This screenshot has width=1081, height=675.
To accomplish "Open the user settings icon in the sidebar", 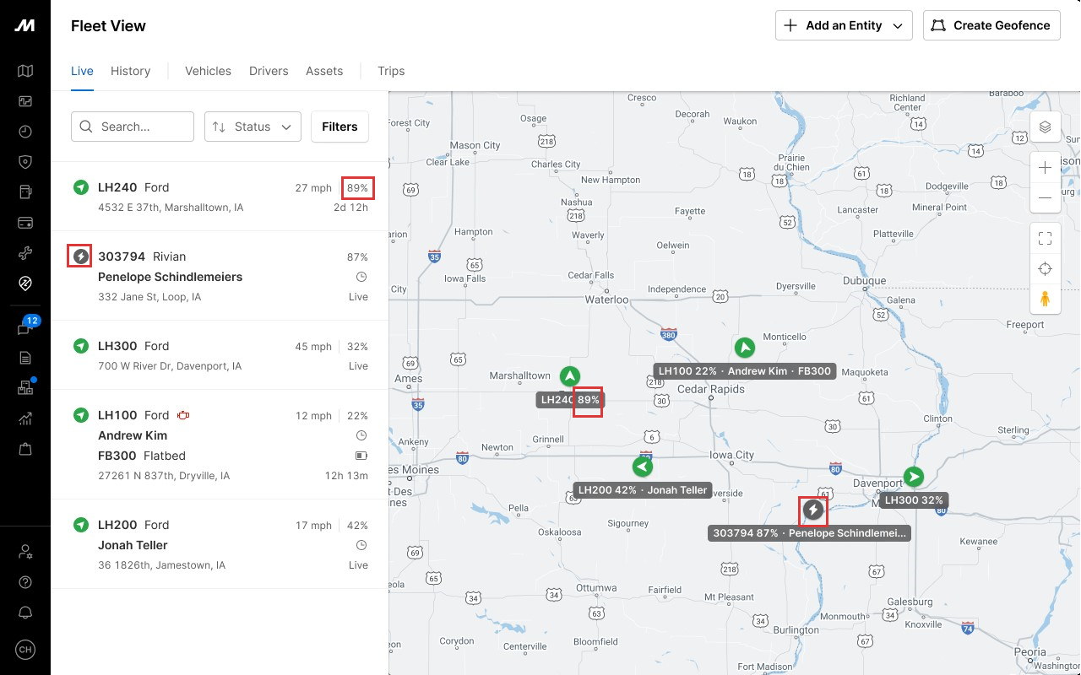I will (25, 552).
